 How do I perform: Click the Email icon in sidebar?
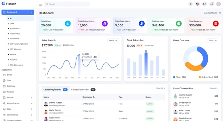(x=4, y=75)
